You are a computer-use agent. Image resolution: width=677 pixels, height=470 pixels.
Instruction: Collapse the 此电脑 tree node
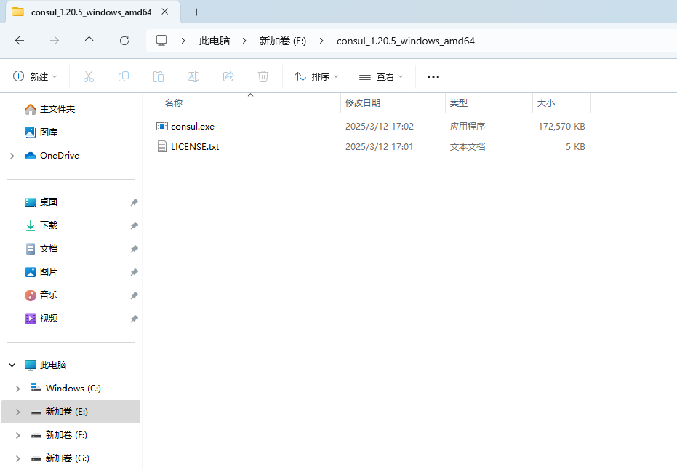(12, 365)
